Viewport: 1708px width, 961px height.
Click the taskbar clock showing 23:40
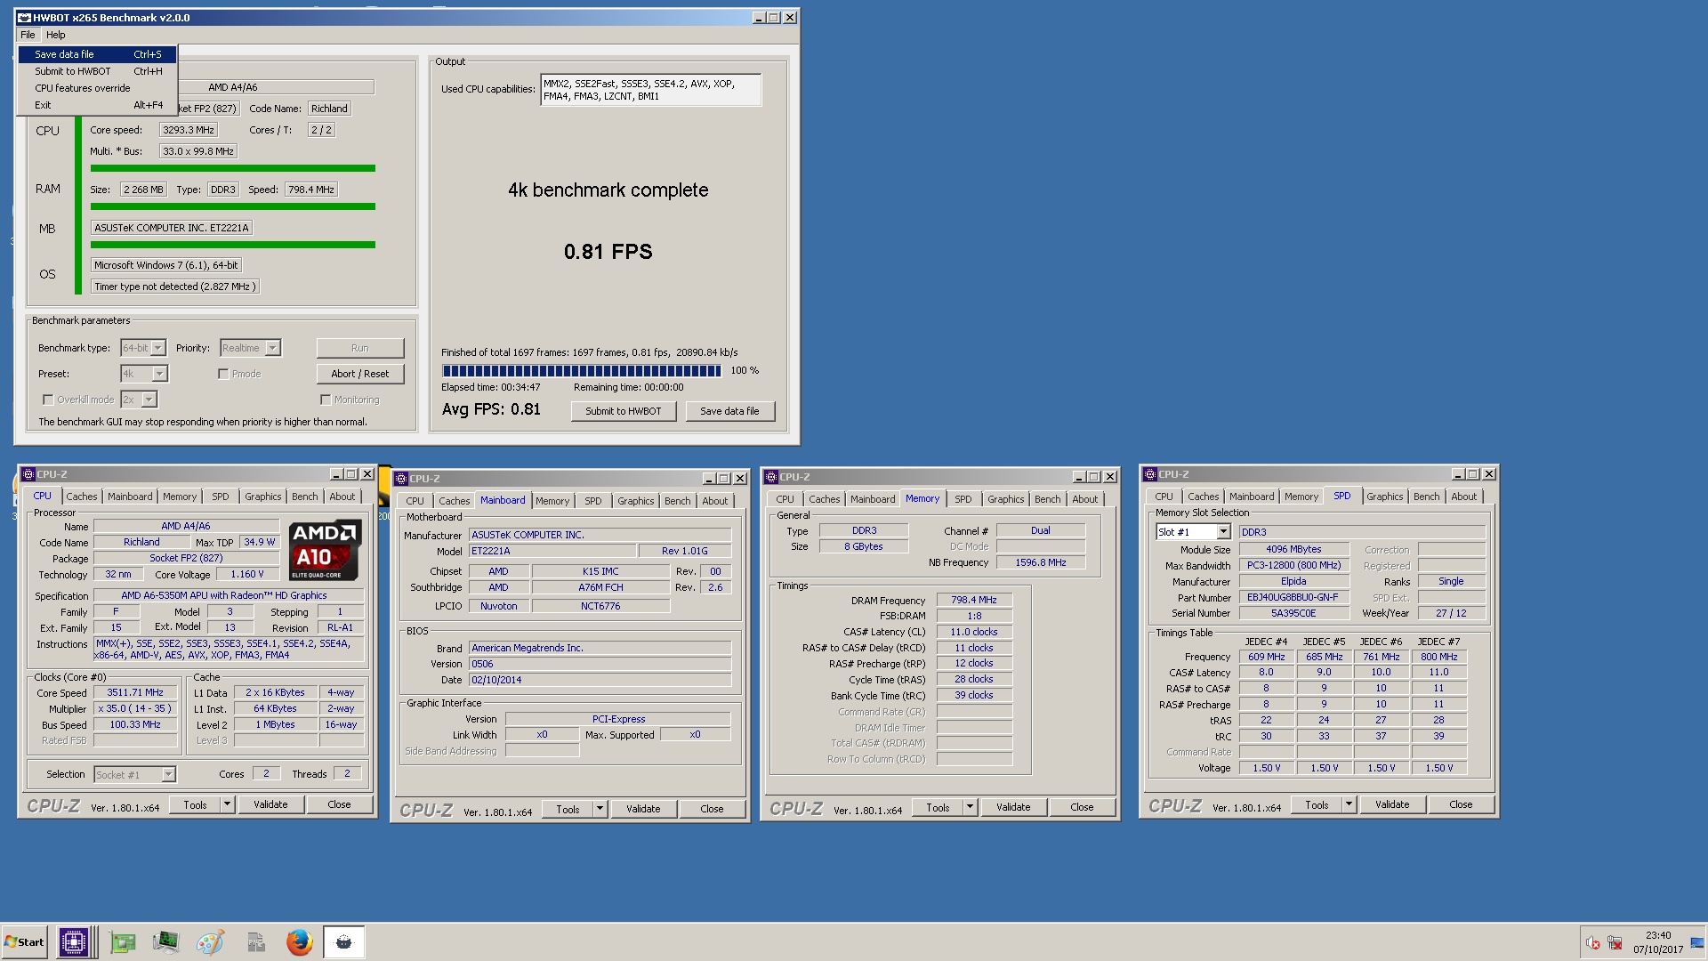coord(1657,935)
